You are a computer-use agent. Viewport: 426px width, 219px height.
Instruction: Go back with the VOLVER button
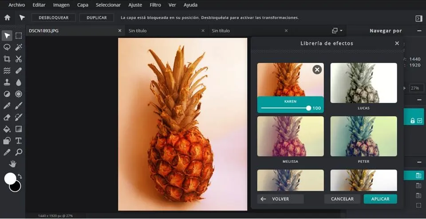(x=280, y=199)
